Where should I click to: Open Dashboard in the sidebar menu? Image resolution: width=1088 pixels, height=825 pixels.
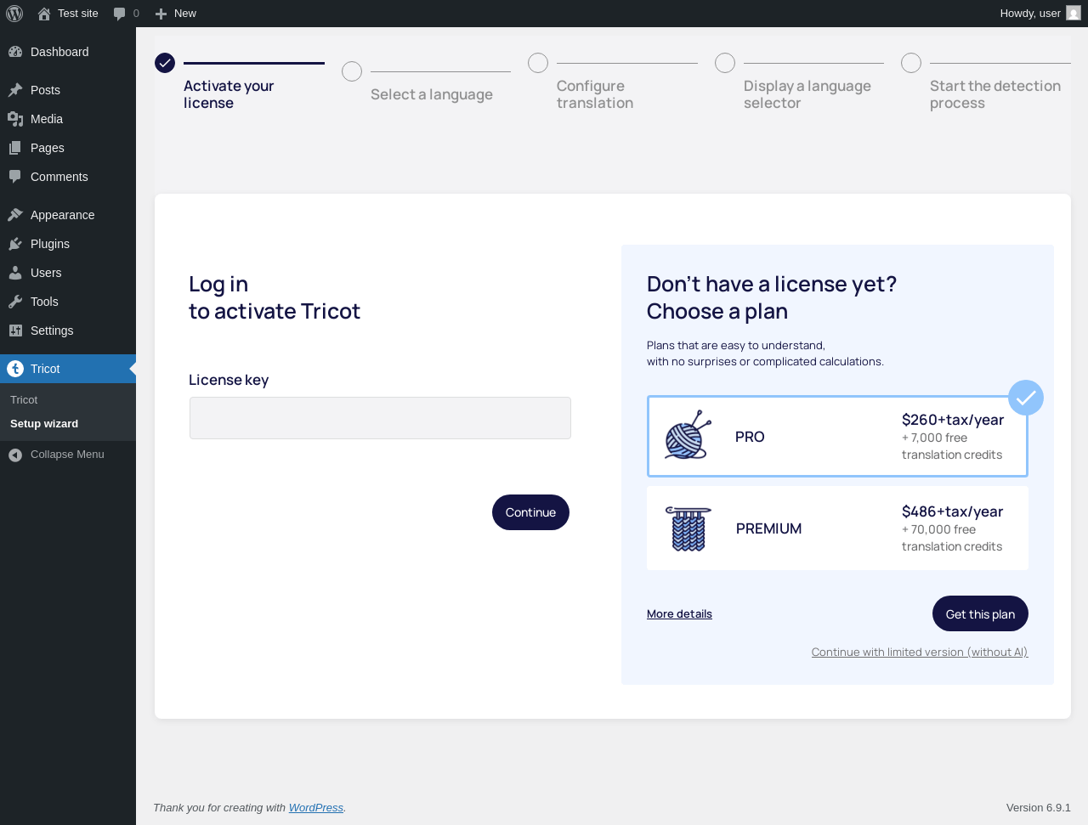68,52
